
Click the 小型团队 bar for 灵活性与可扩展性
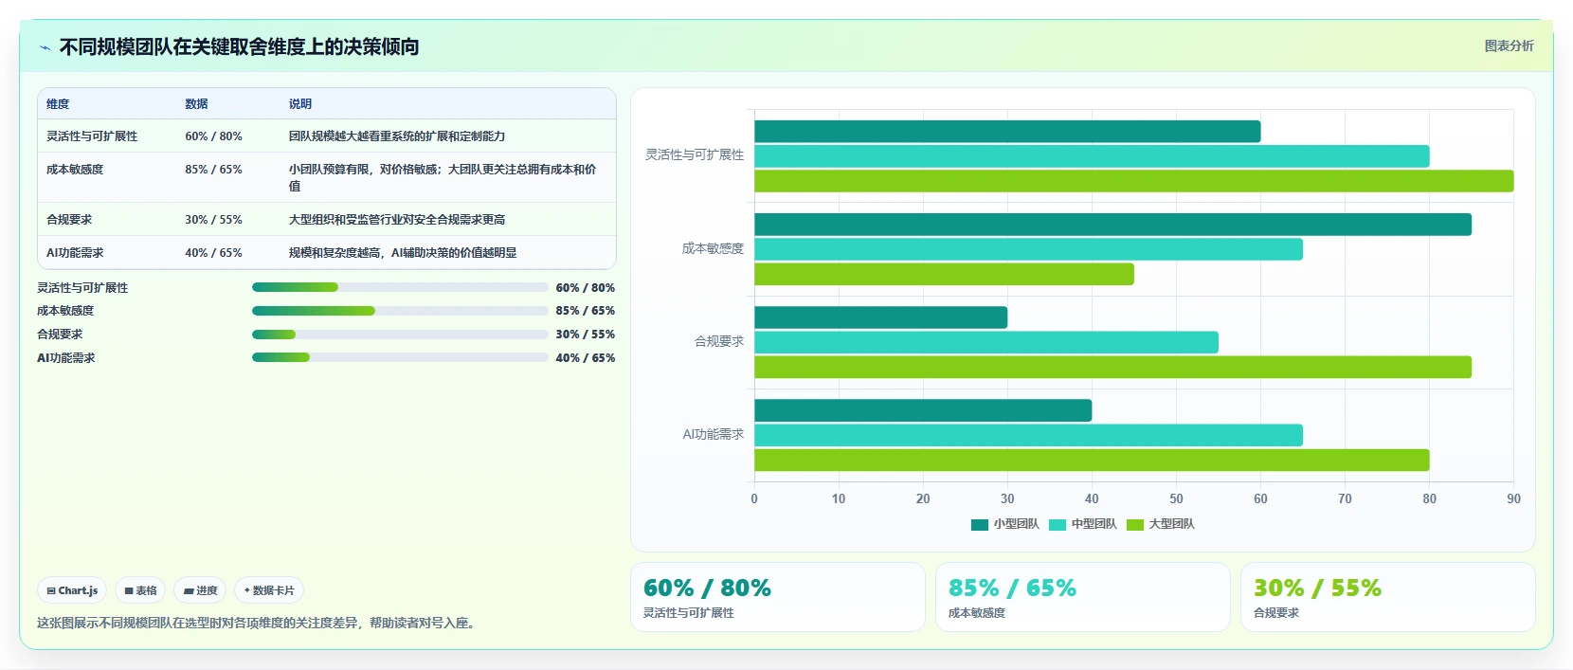point(1007,132)
